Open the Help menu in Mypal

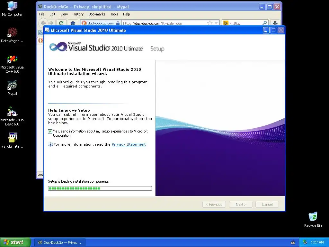pyautogui.click(x=126, y=14)
